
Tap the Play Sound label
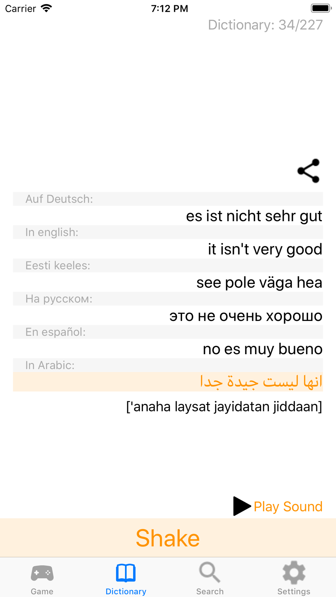(288, 506)
